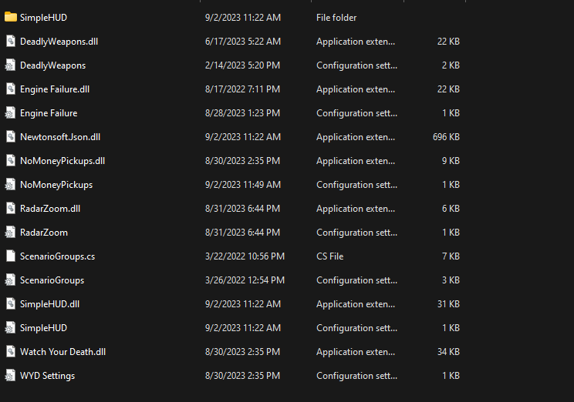Click the WYD Settings config icon

[10, 375]
